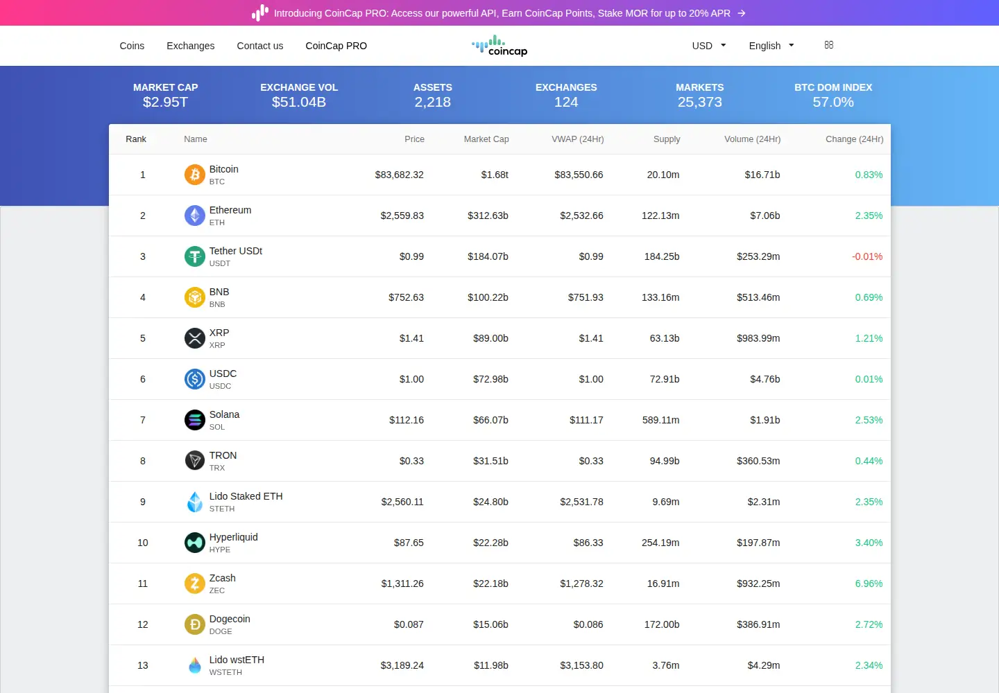This screenshot has height=693, width=999.
Task: Sort table by Rank column header
Action: point(136,139)
